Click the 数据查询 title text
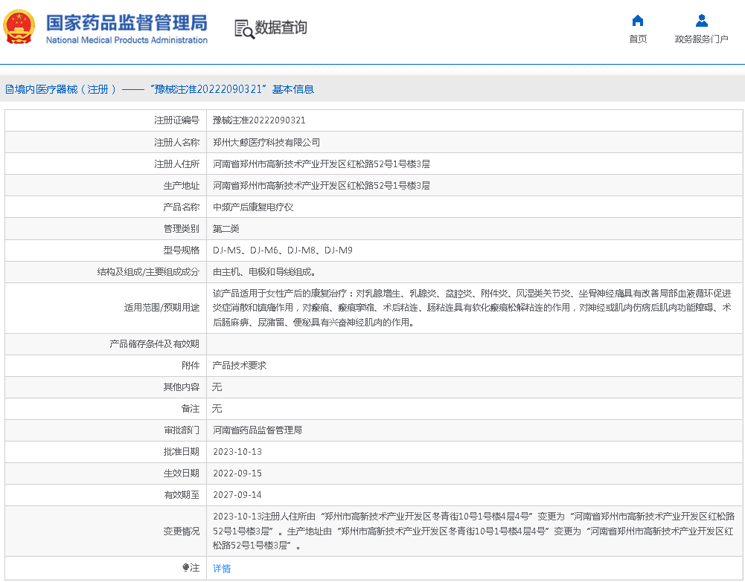745x582 pixels. (x=281, y=28)
